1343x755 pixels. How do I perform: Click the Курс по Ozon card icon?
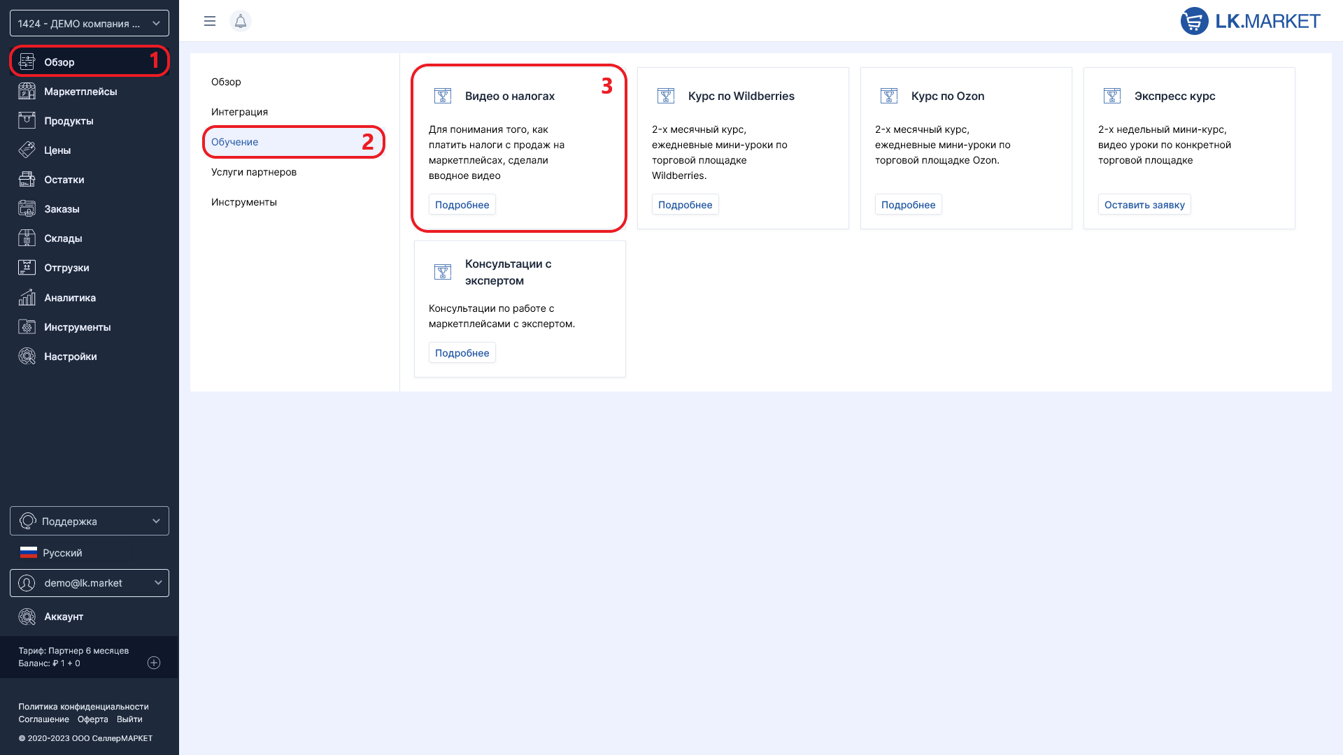[889, 96]
